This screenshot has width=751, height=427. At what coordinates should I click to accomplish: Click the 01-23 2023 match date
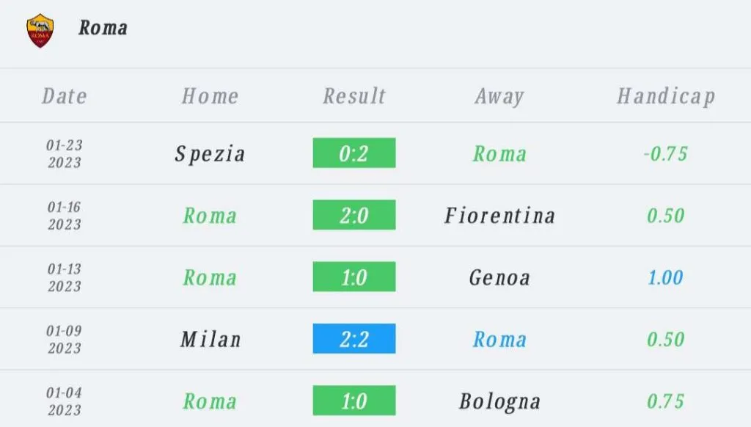65,153
